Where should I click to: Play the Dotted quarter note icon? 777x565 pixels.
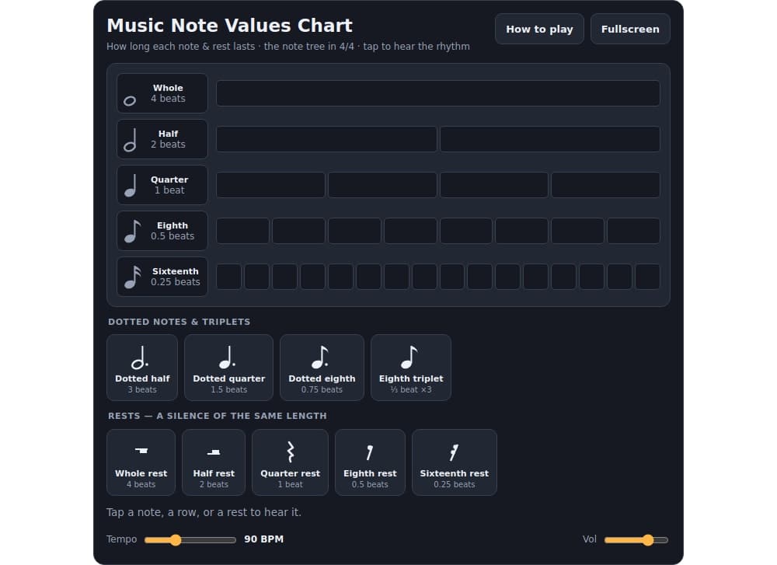tap(228, 357)
